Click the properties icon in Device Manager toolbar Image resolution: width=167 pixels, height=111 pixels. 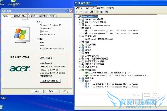point(97,12)
